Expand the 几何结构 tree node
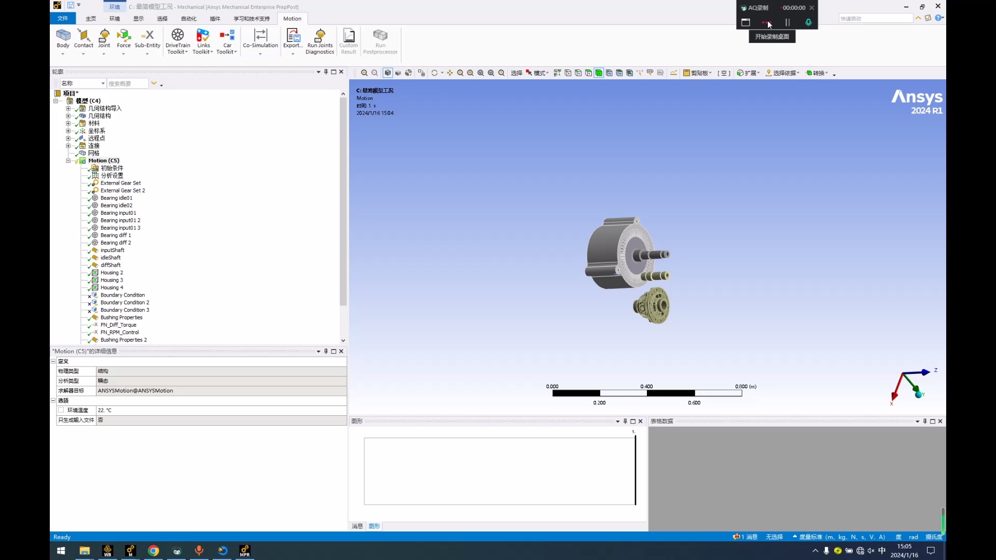The width and height of the screenshot is (996, 560). pos(69,116)
